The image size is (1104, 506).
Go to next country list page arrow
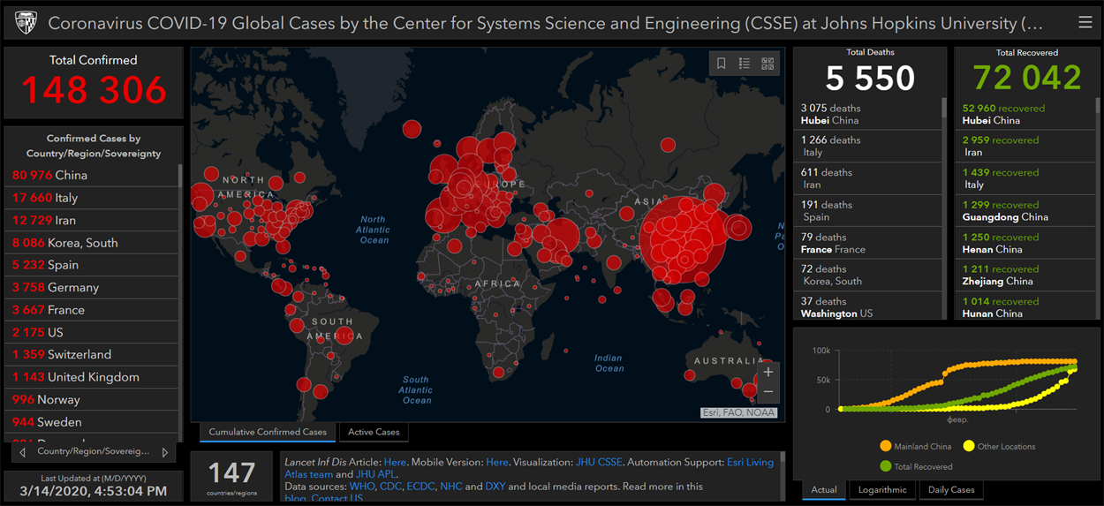point(164,452)
